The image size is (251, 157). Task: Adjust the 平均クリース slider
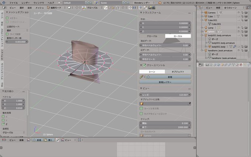coord(165,59)
